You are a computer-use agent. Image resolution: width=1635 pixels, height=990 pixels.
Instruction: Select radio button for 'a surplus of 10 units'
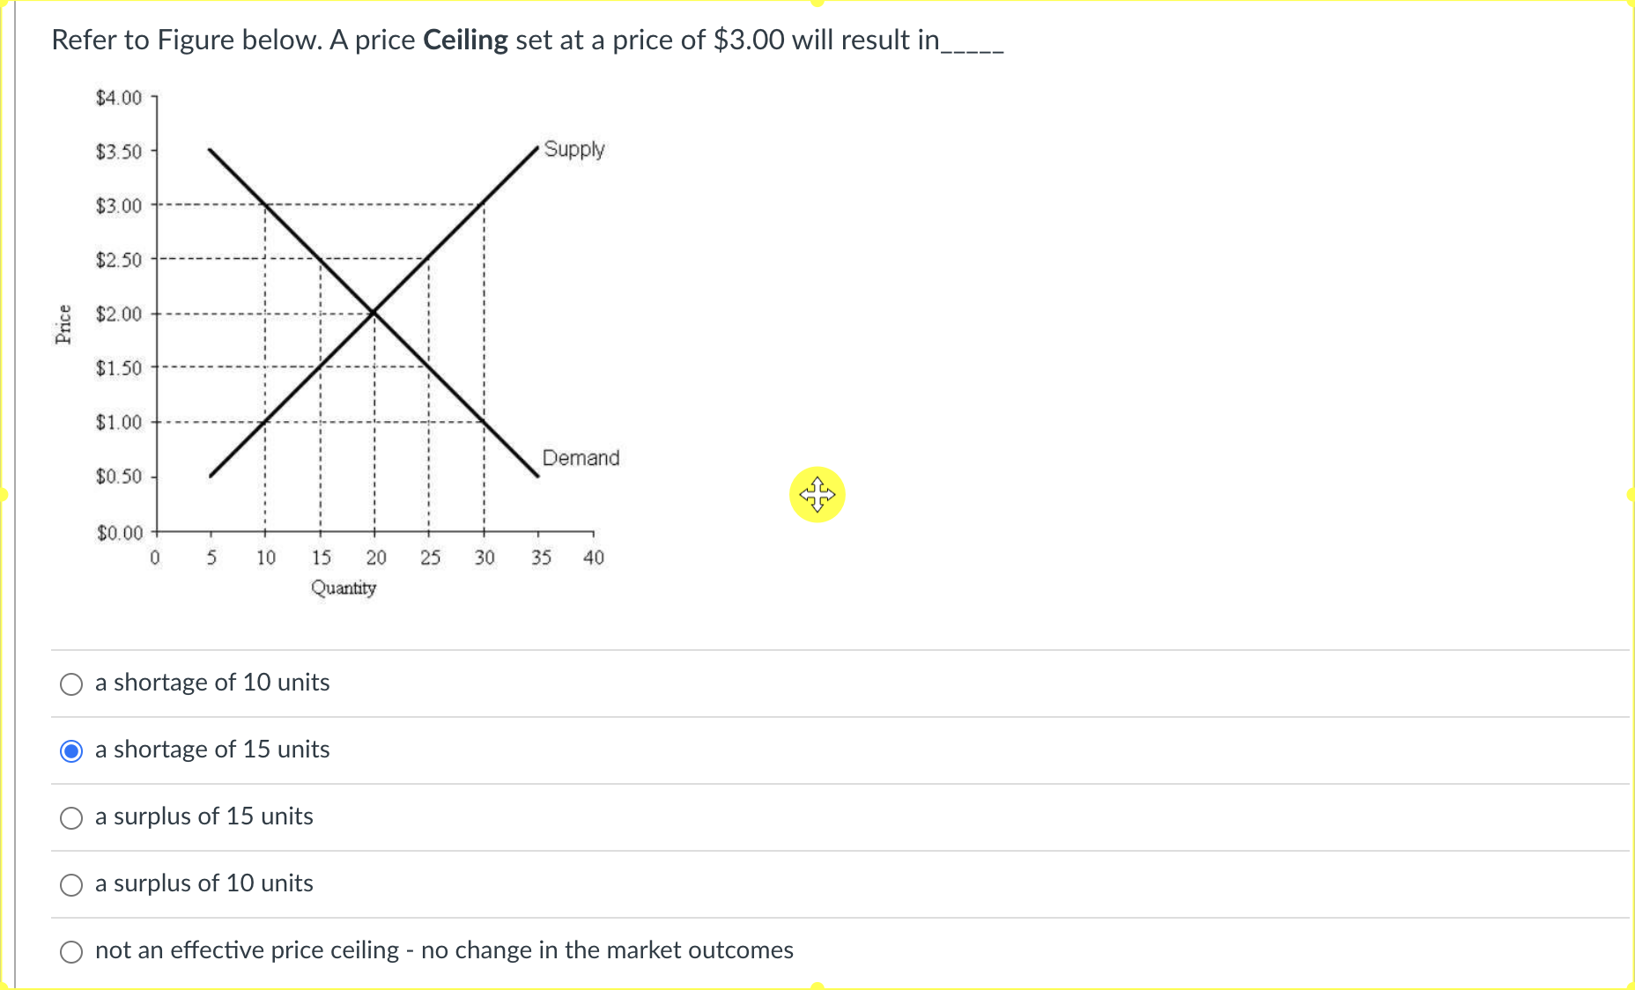(x=71, y=884)
